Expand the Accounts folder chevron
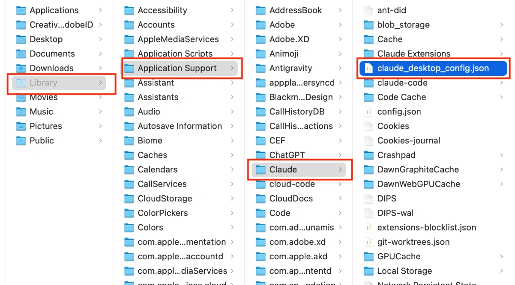Screen dimensions: 515x285 pos(232,25)
